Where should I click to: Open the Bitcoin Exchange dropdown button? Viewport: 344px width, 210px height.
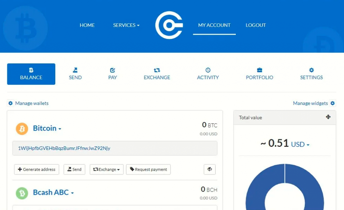(x=106, y=169)
